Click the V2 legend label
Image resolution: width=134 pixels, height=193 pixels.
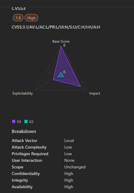pyautogui.click(x=31, y=122)
